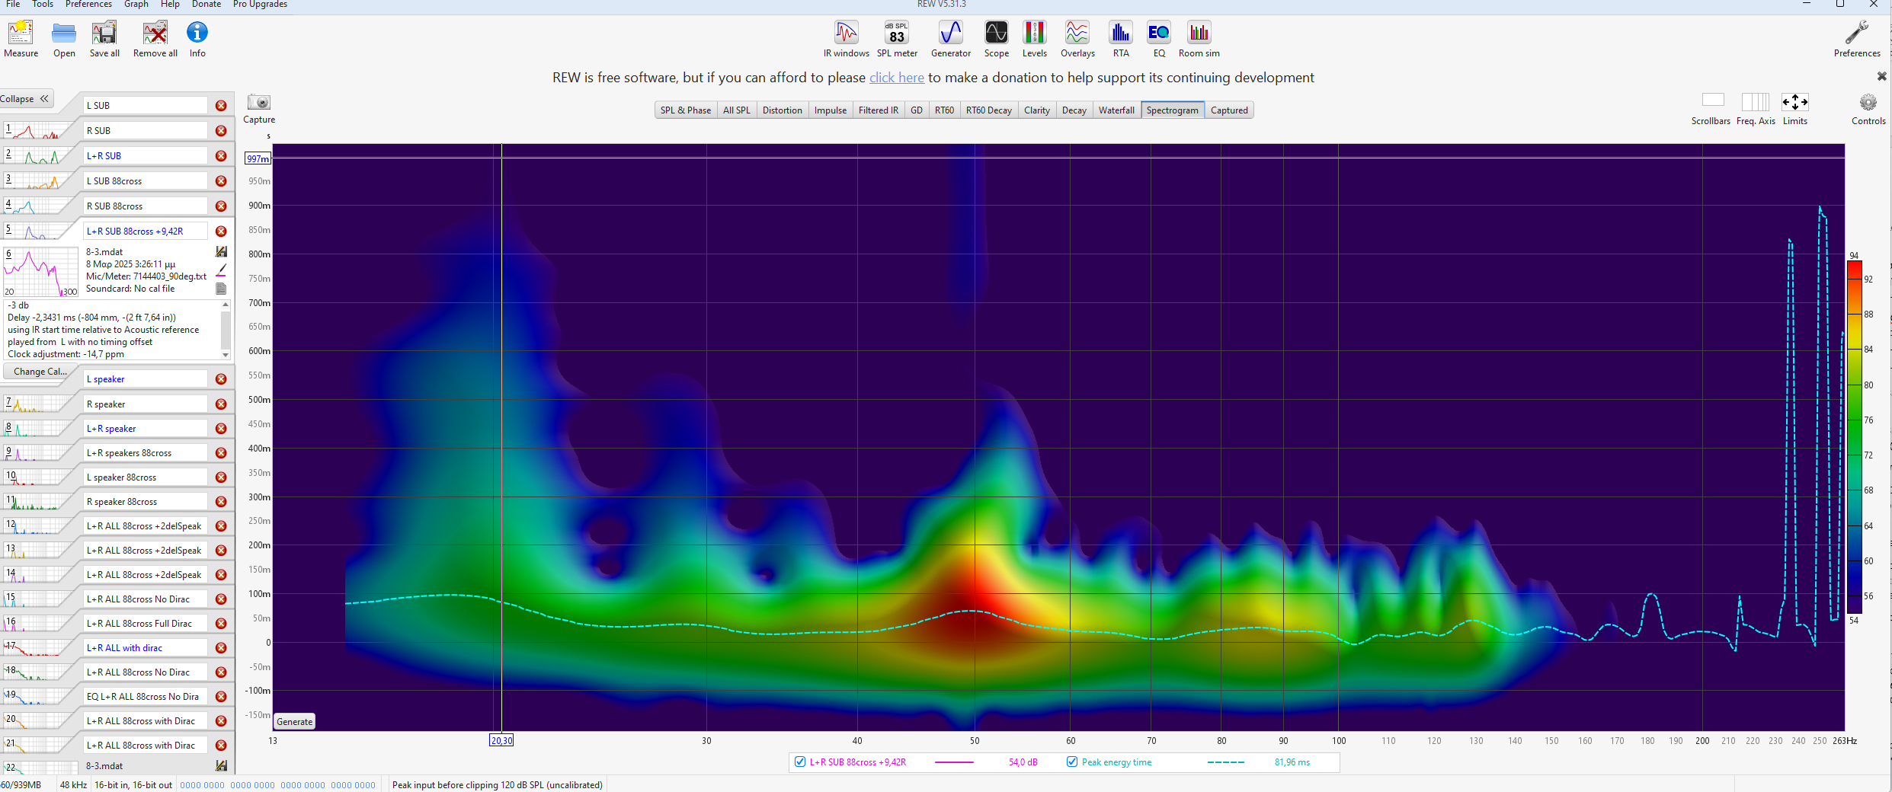Click the spectrogram dB color scale
Screen dimensions: 1892x792
click(x=1854, y=436)
